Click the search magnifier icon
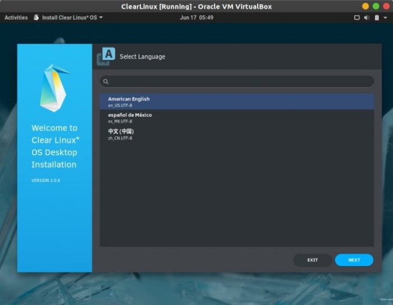The image size is (393, 305). 106,81
